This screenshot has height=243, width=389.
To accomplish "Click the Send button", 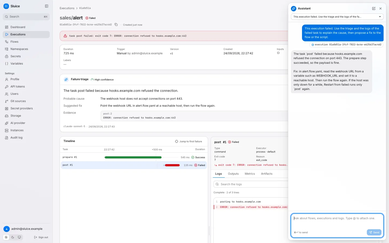I will point(374,232).
